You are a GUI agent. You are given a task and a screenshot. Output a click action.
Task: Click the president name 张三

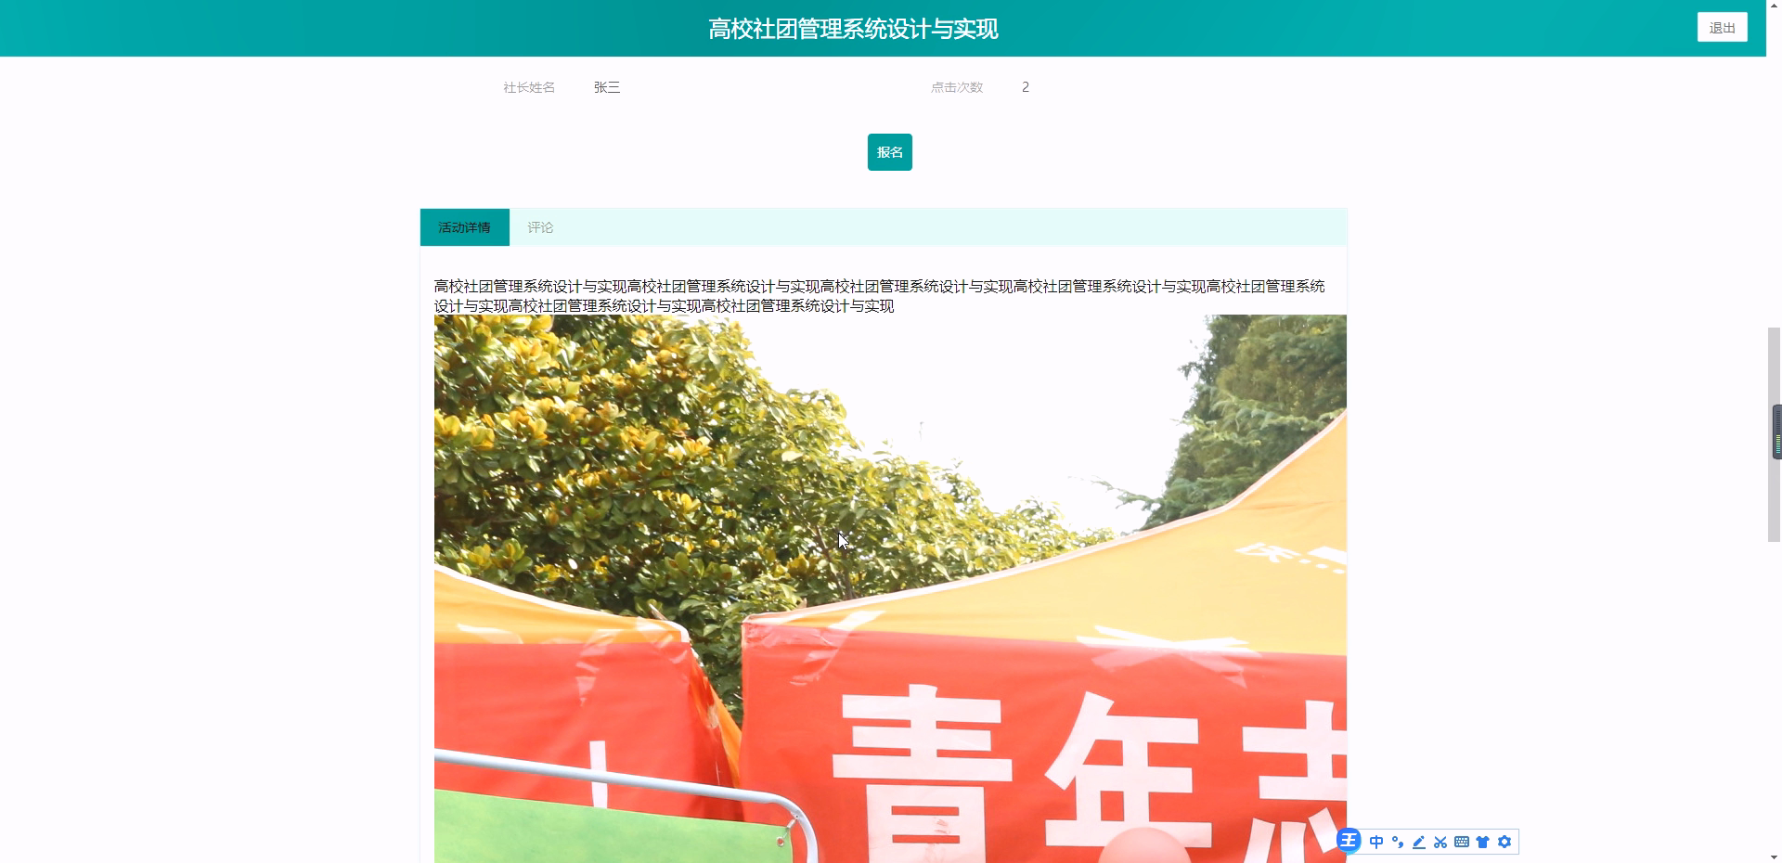pyautogui.click(x=607, y=87)
